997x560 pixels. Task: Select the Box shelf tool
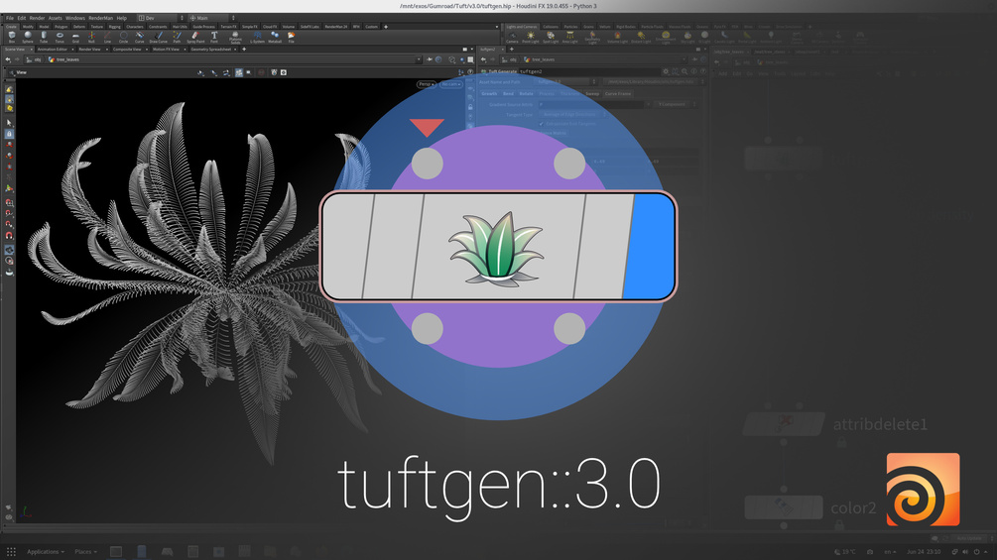(x=12, y=38)
